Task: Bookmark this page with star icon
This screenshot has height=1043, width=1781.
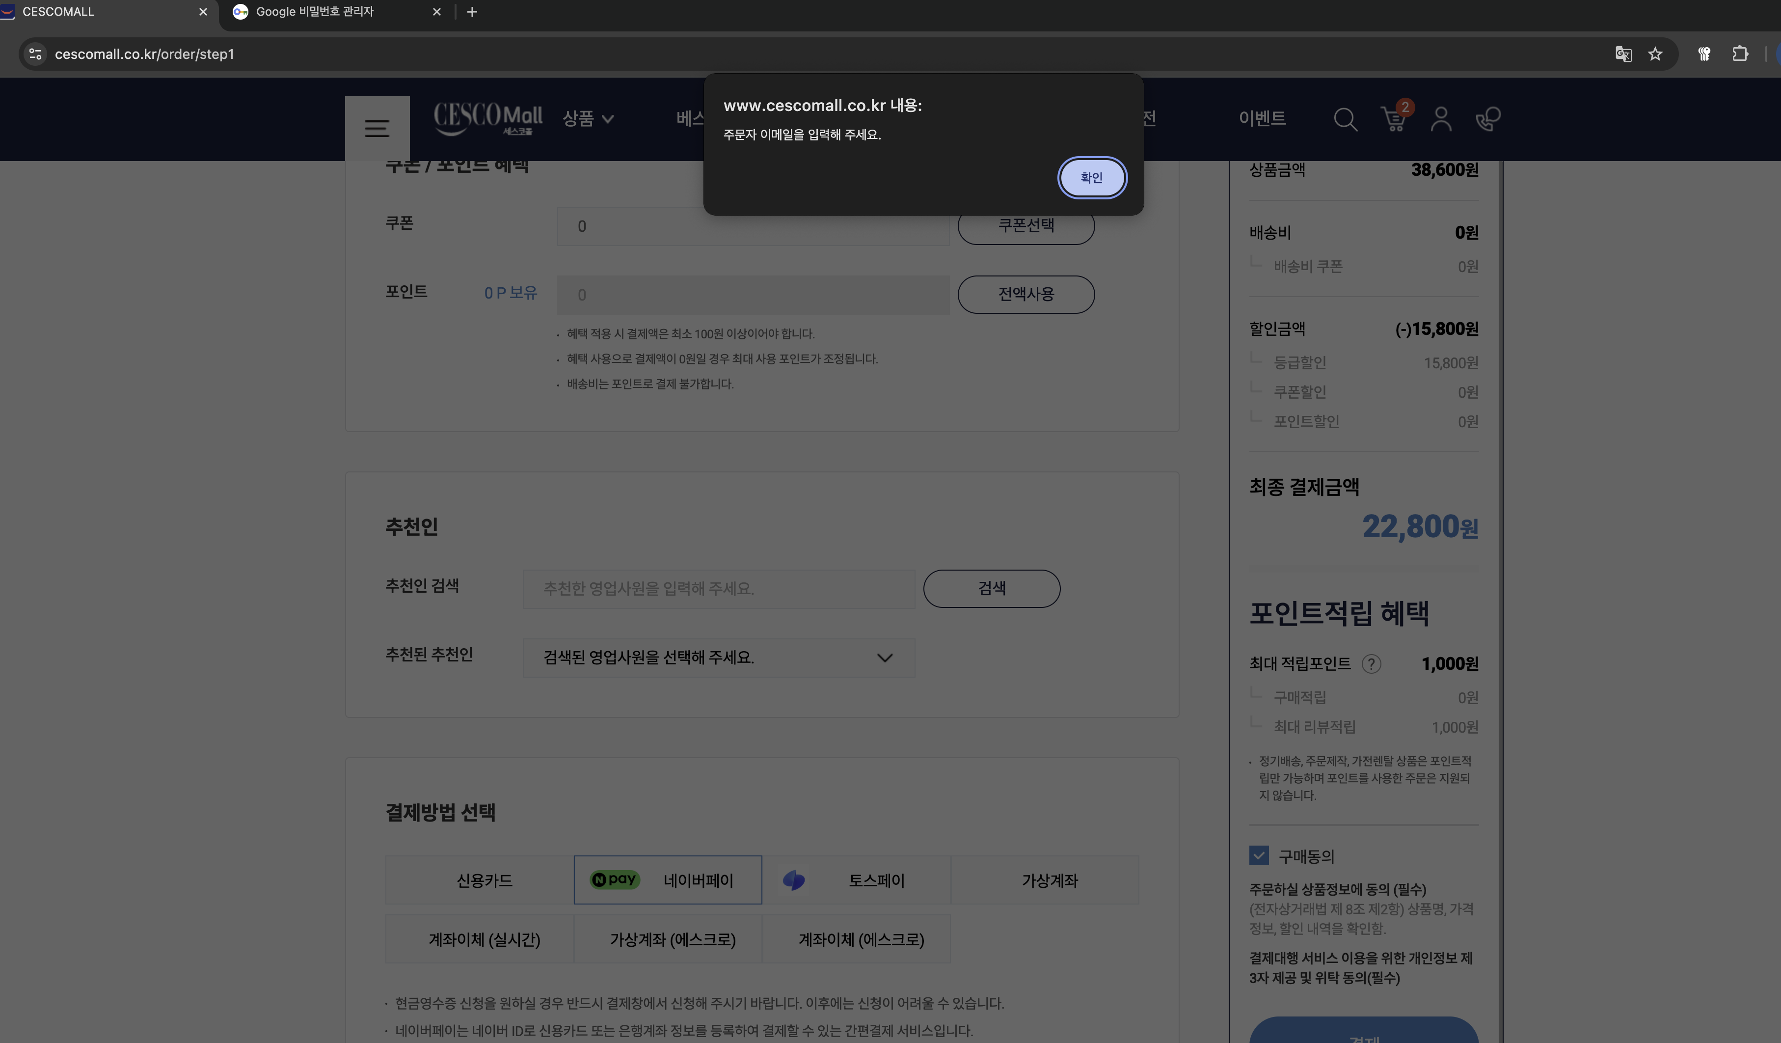Action: (1655, 54)
